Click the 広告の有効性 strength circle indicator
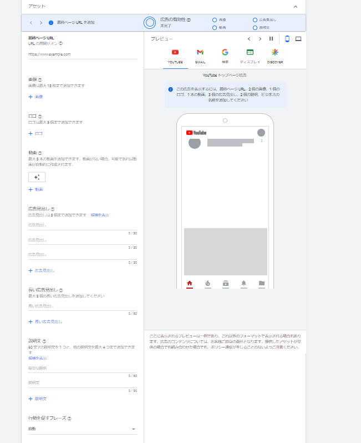 150,23
